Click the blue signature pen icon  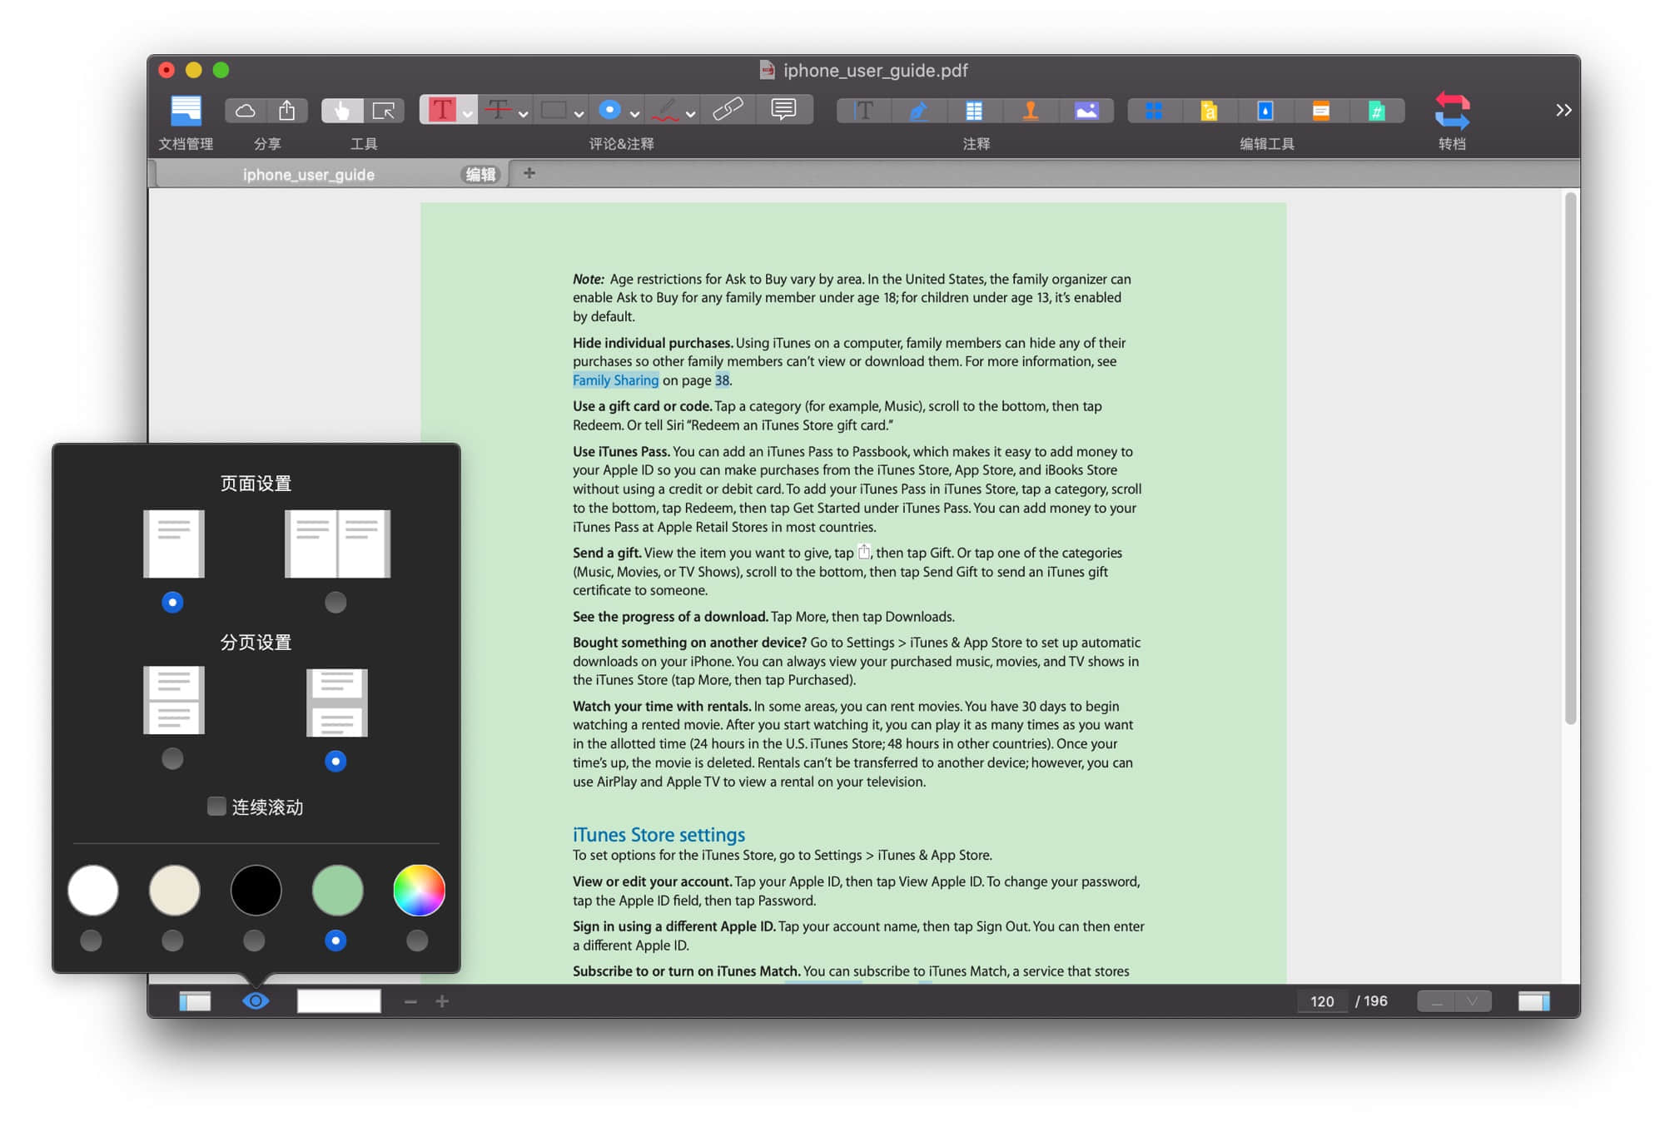click(x=919, y=111)
